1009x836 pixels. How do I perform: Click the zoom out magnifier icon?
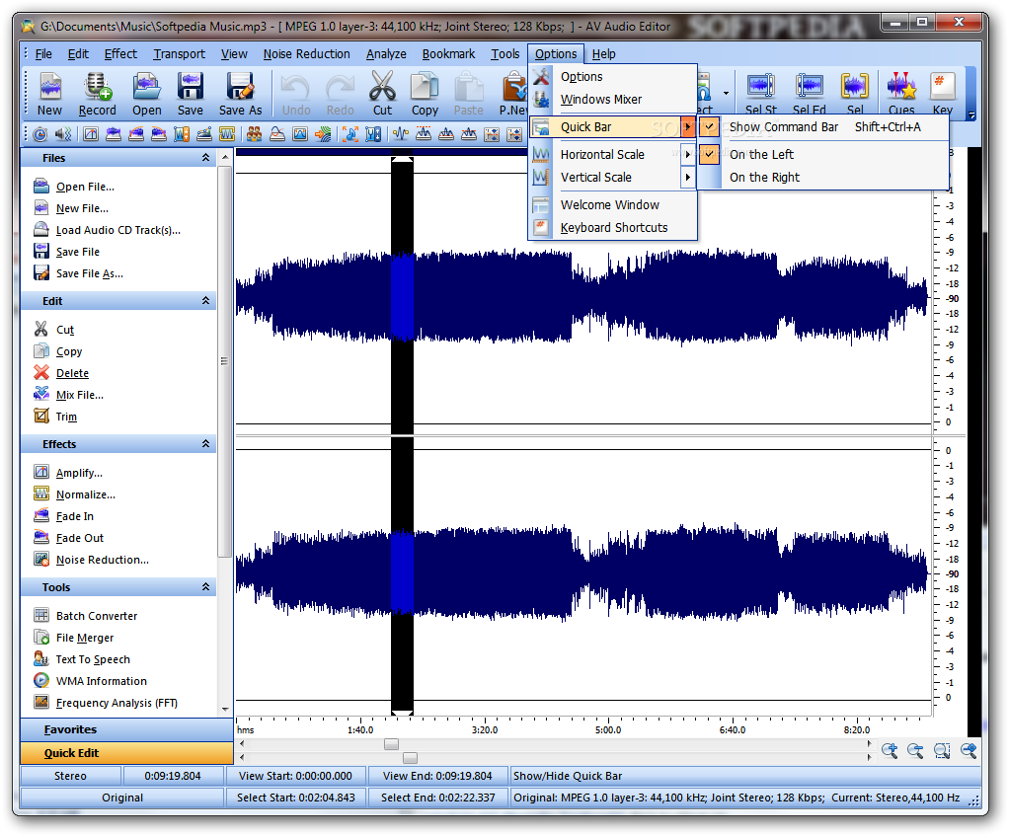[915, 750]
